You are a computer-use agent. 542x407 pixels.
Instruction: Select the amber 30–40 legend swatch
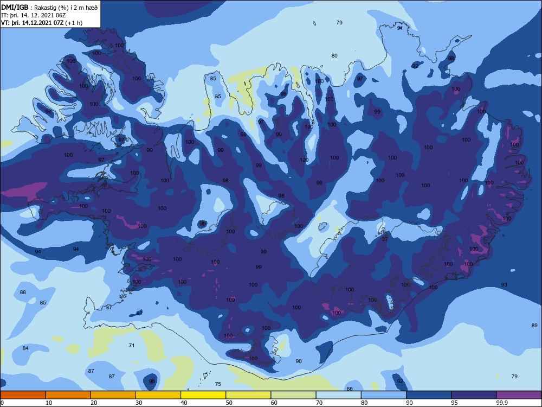pos(158,395)
